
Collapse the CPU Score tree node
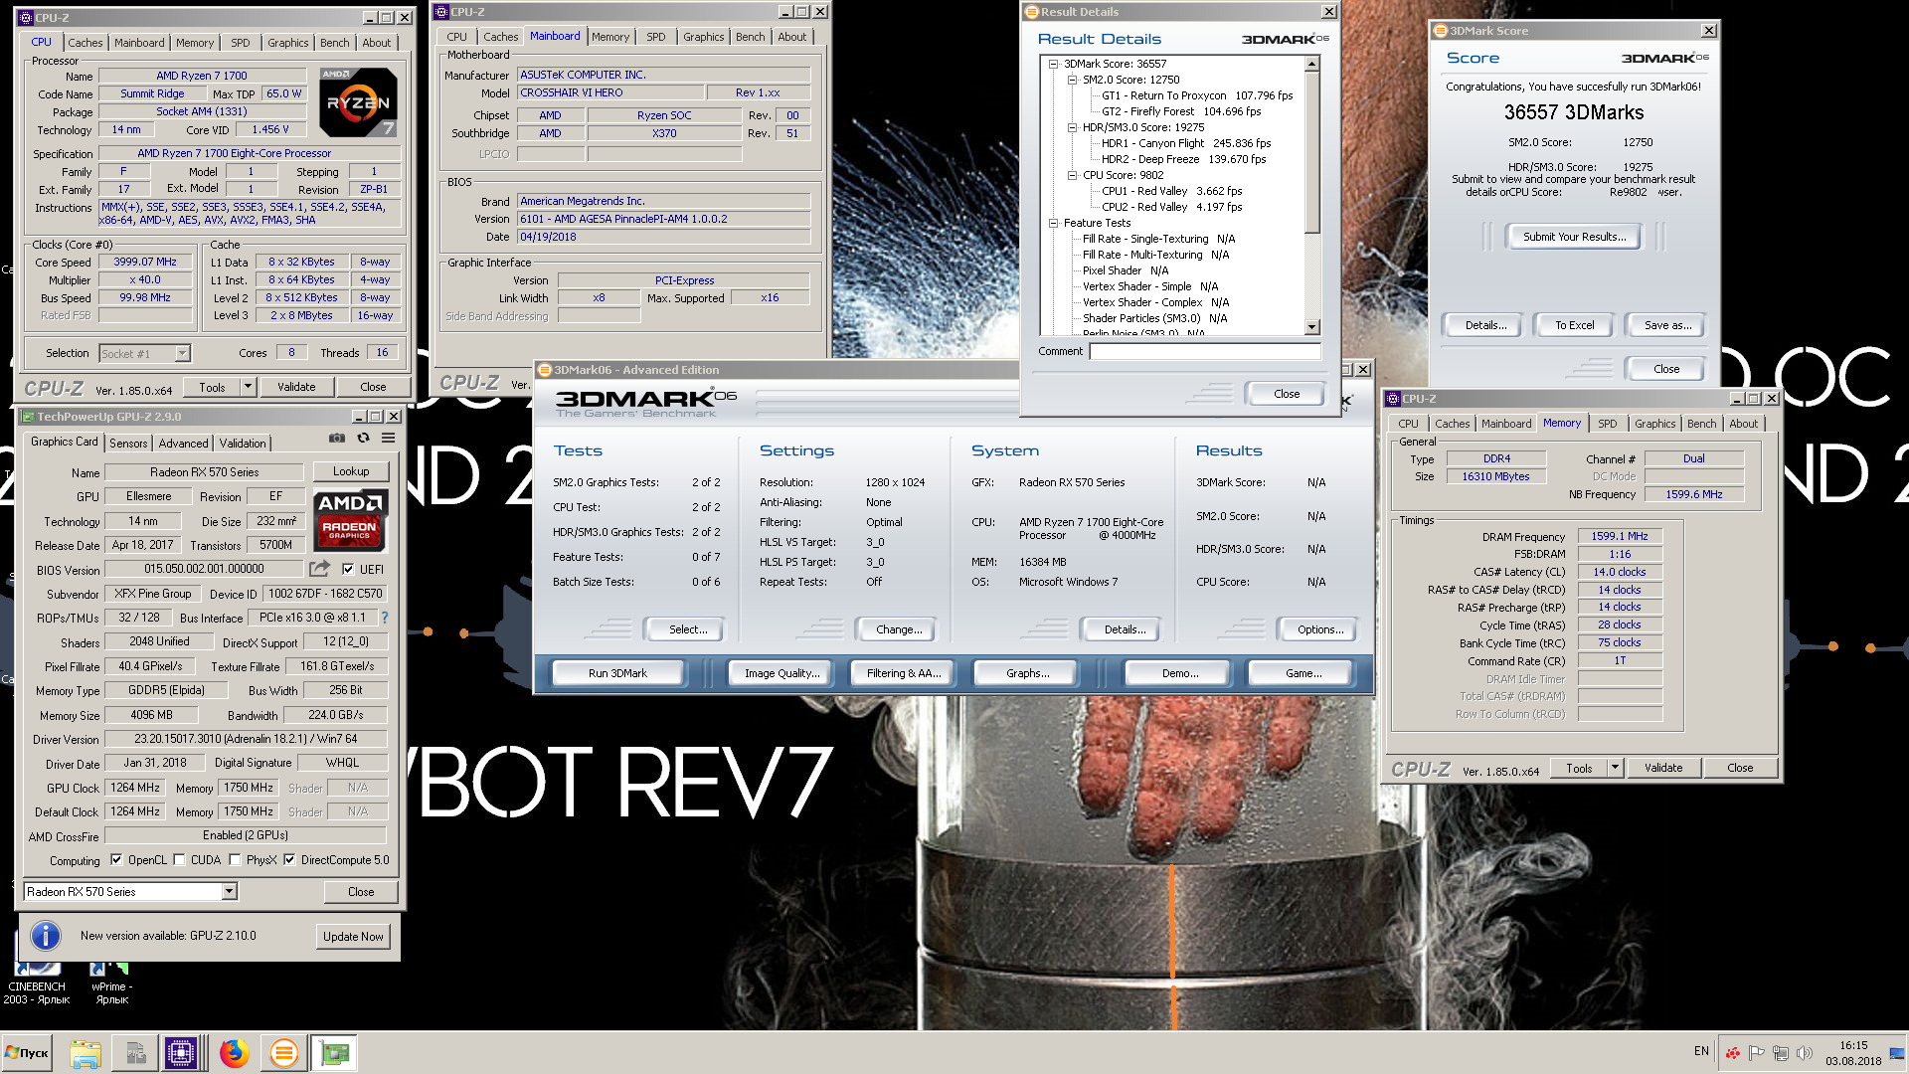[1072, 175]
